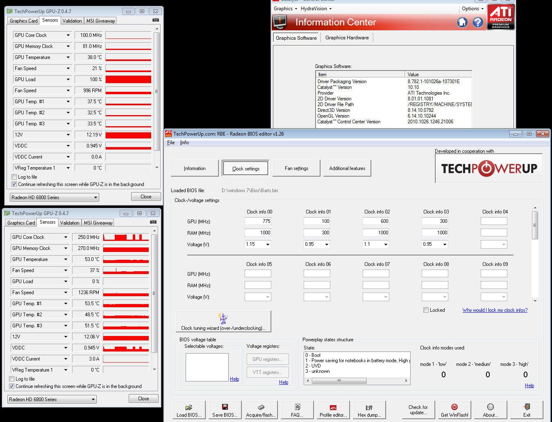Viewport: 552px width, 422px height.
Task: Open the Profile editor ATI icon button
Action: coord(333,411)
